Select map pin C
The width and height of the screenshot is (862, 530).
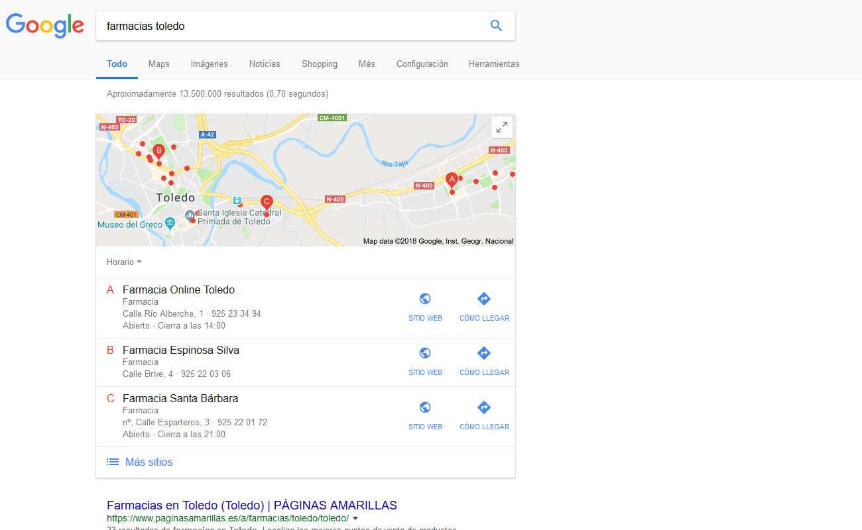(x=267, y=203)
